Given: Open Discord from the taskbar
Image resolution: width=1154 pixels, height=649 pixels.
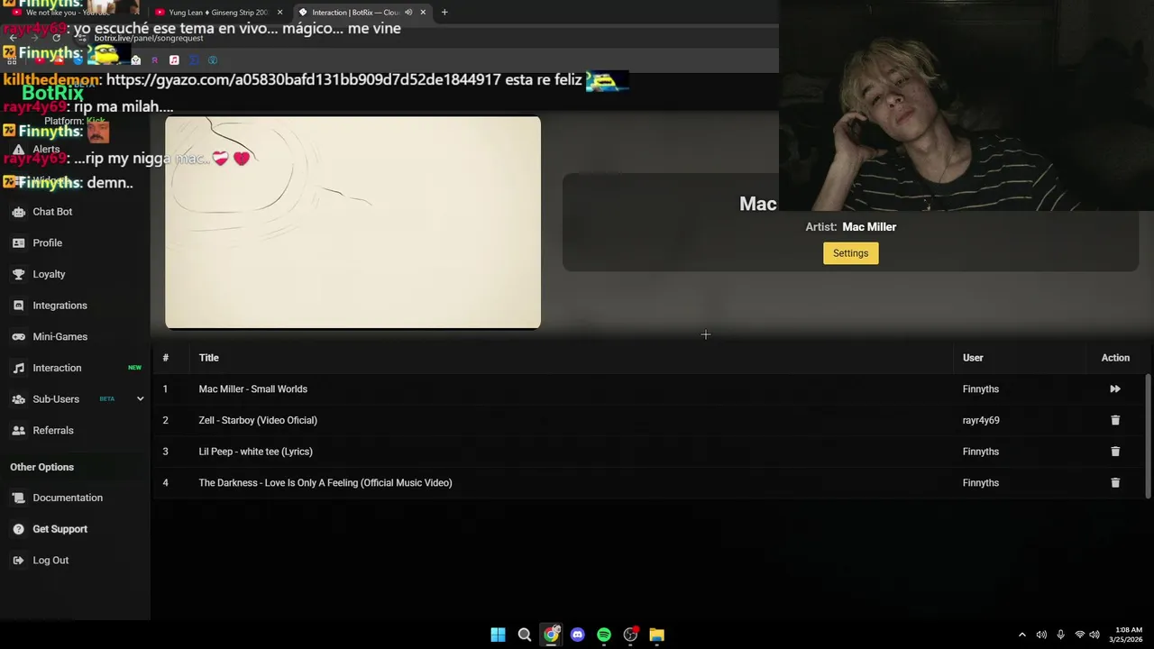Looking at the screenshot, I should [x=578, y=635].
